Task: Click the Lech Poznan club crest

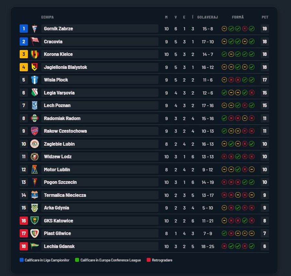Action: [x=35, y=105]
